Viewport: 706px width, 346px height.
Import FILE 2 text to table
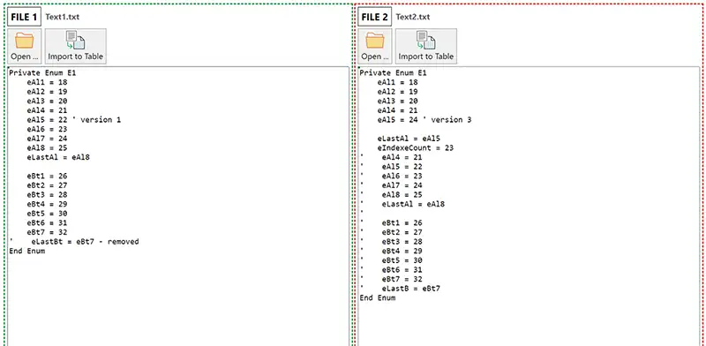coord(426,46)
